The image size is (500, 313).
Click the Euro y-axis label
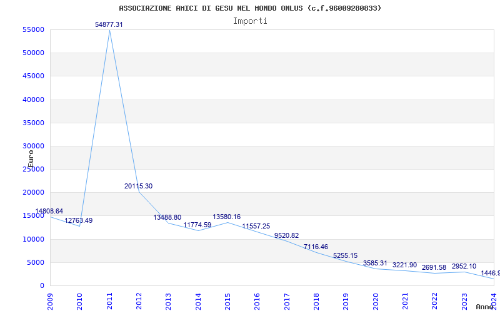31,159
